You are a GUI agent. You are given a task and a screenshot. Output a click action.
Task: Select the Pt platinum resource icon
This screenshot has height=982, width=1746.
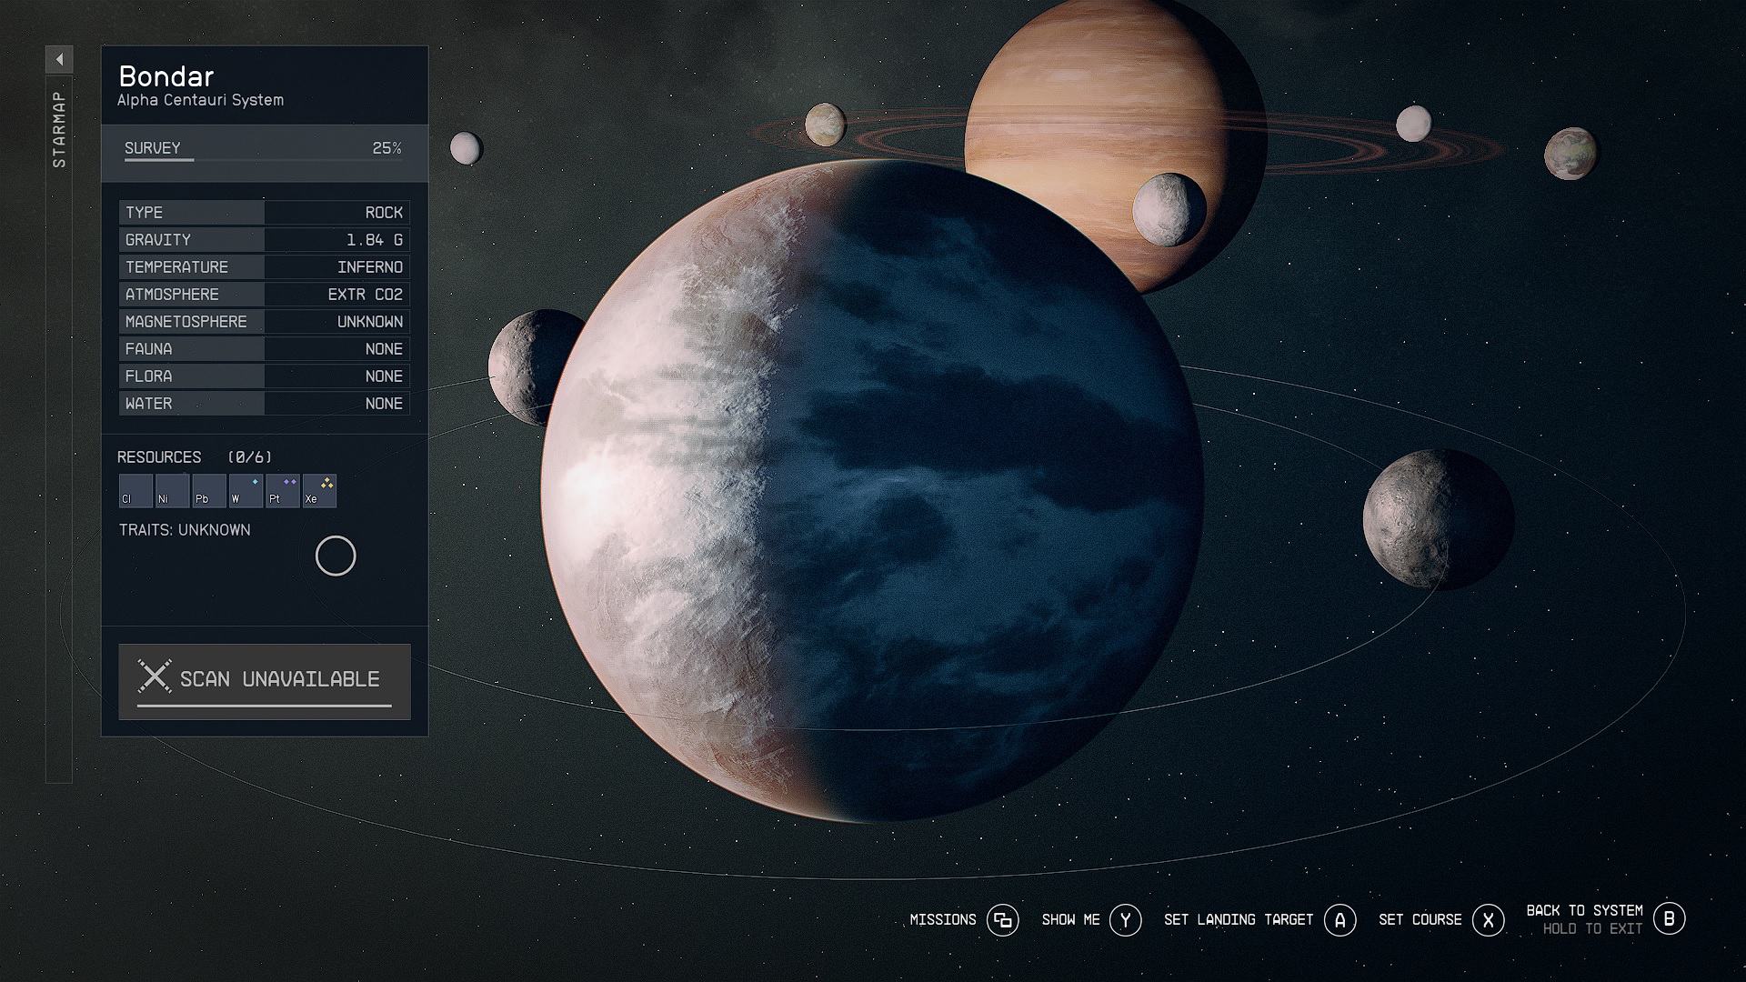[282, 490]
